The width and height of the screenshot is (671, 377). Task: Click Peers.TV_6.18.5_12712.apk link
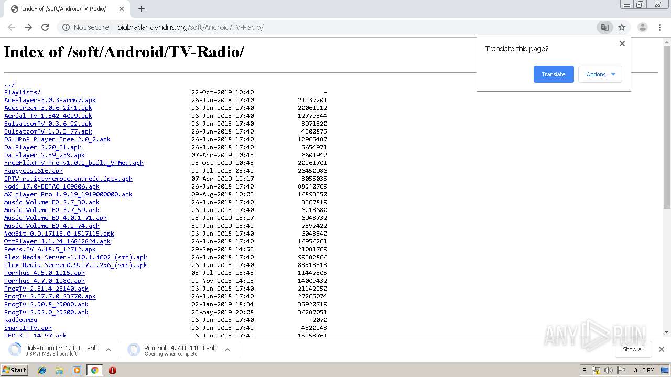click(x=50, y=249)
